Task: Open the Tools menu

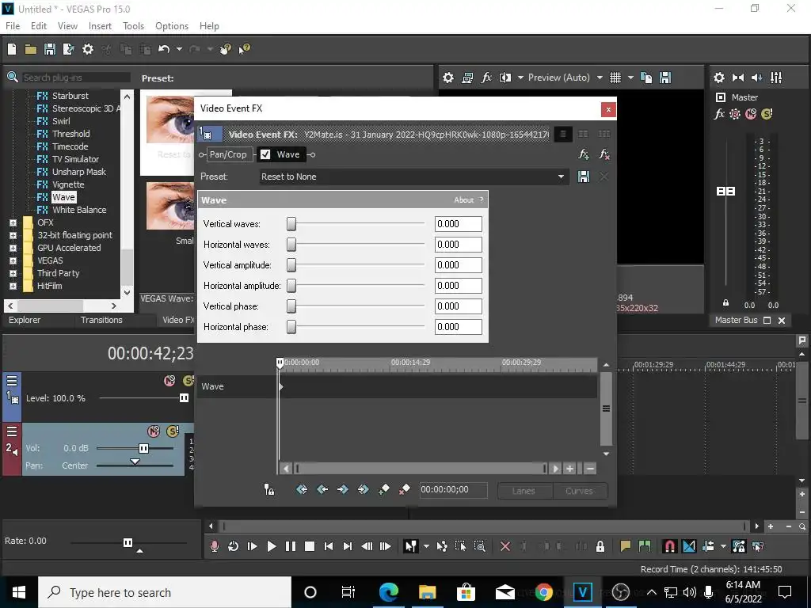Action: click(133, 26)
